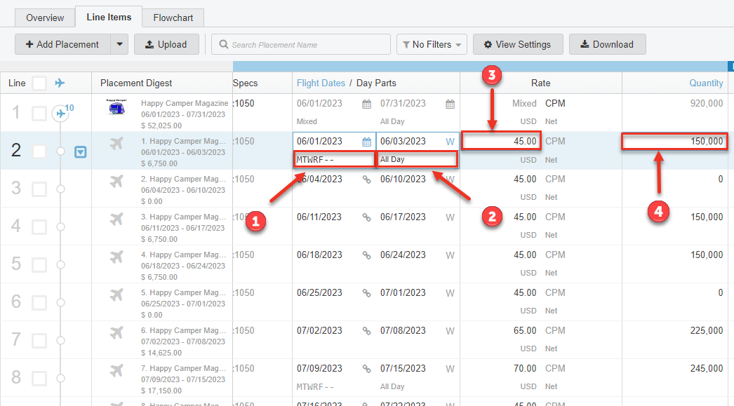The width and height of the screenshot is (734, 406).
Task: Open the blue dropdown arrow on line 2
Action: point(81,151)
